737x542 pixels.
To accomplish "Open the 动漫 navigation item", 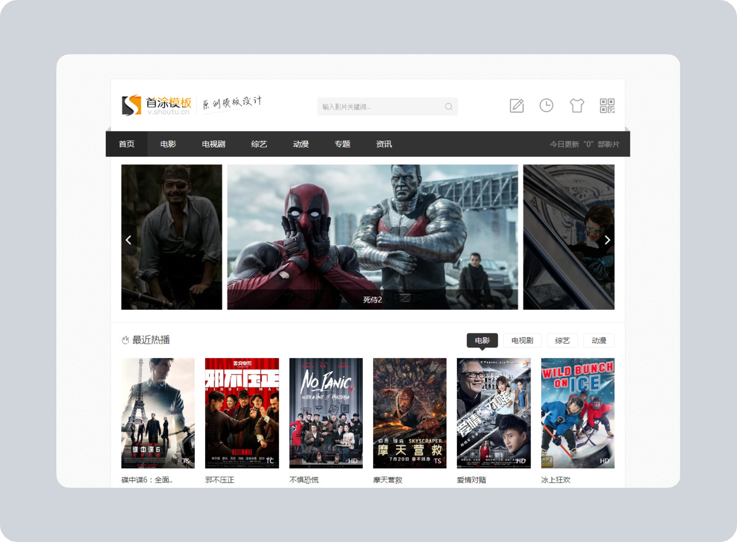I will click(301, 144).
